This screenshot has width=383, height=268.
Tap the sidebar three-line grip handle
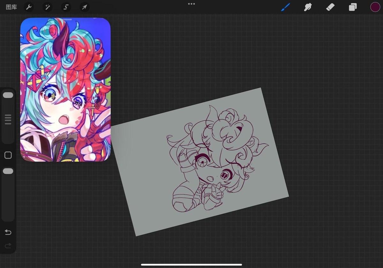[8, 119]
